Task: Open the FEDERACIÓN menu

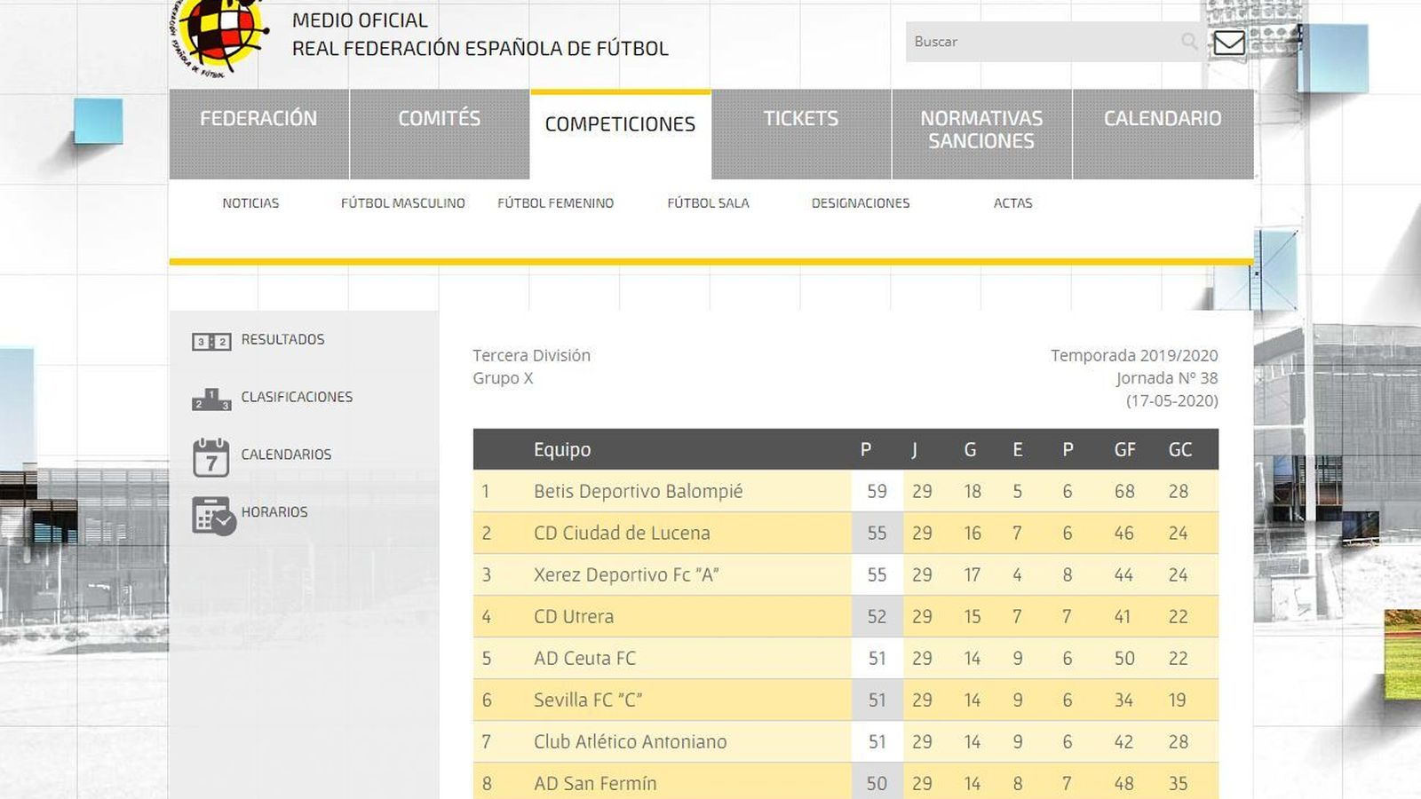Action: point(260,118)
